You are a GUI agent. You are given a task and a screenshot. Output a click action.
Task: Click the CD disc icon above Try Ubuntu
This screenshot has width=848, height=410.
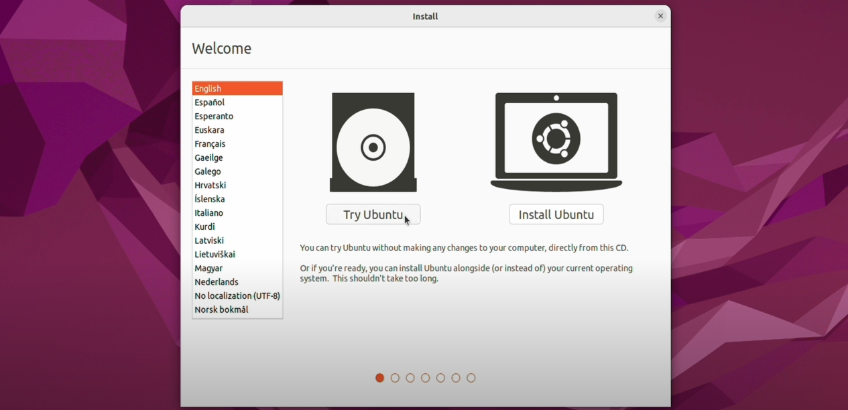[373, 142]
